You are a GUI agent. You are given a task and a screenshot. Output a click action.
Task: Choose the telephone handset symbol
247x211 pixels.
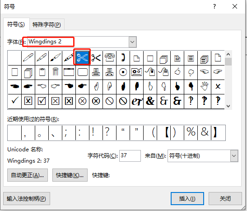[x=123, y=58]
